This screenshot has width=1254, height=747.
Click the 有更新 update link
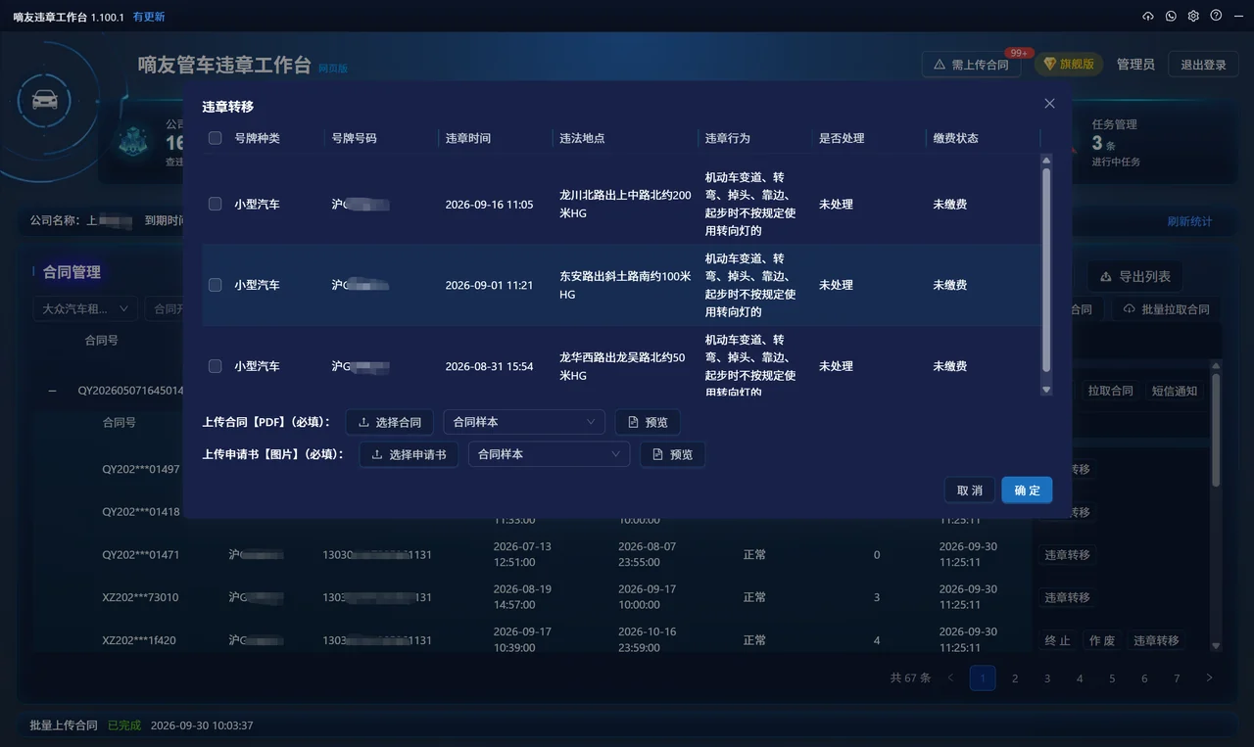(x=149, y=18)
